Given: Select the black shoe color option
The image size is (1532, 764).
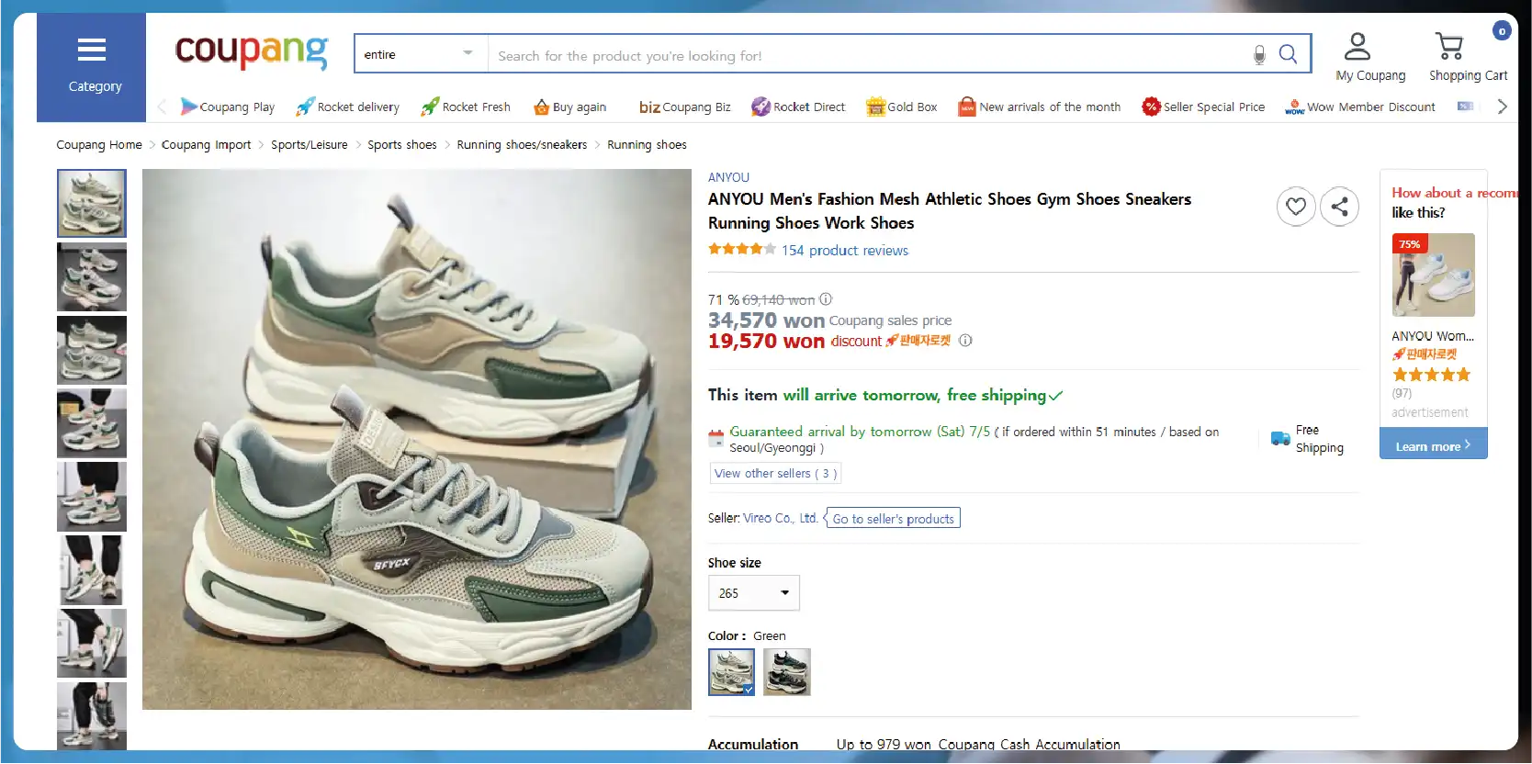Looking at the screenshot, I should coord(786,671).
